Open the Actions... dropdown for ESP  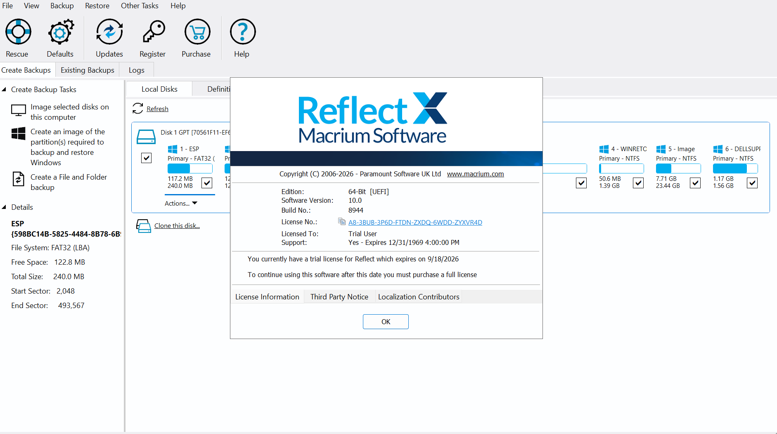click(x=181, y=203)
